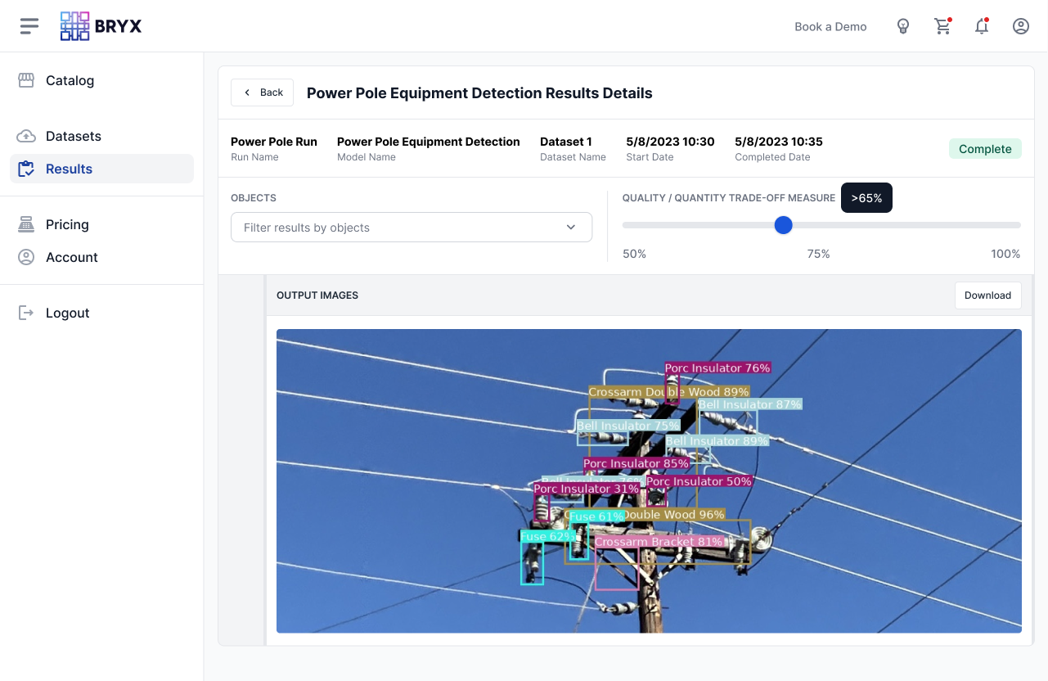
Task: Expand the Filter results by objects dropdown
Action: pyautogui.click(x=401, y=228)
